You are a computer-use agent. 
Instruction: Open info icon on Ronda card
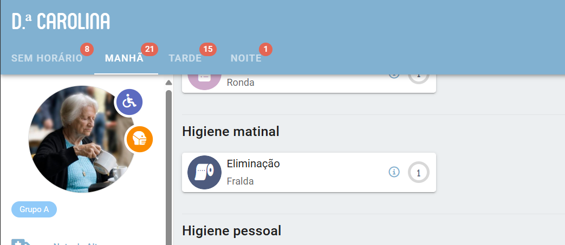coord(394,76)
